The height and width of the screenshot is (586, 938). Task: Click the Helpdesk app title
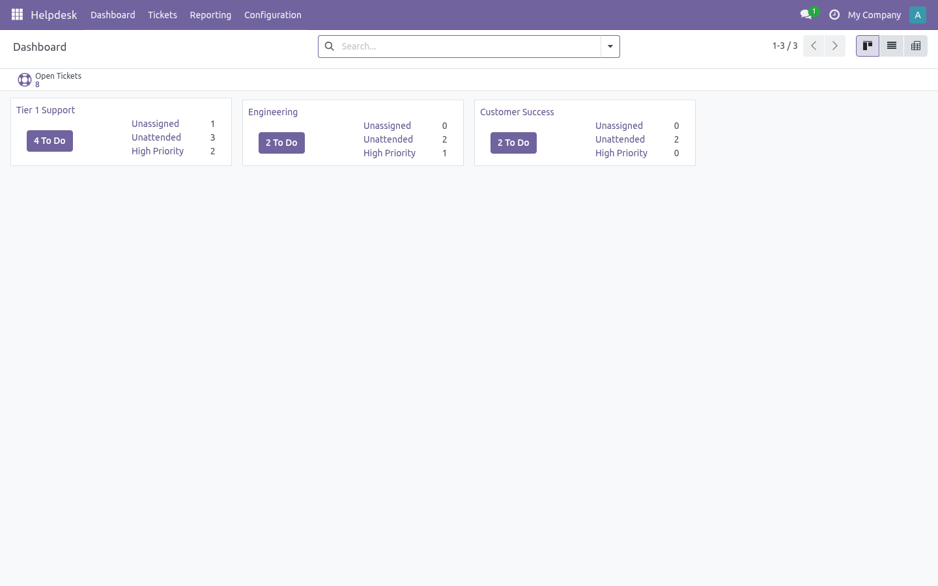point(54,14)
